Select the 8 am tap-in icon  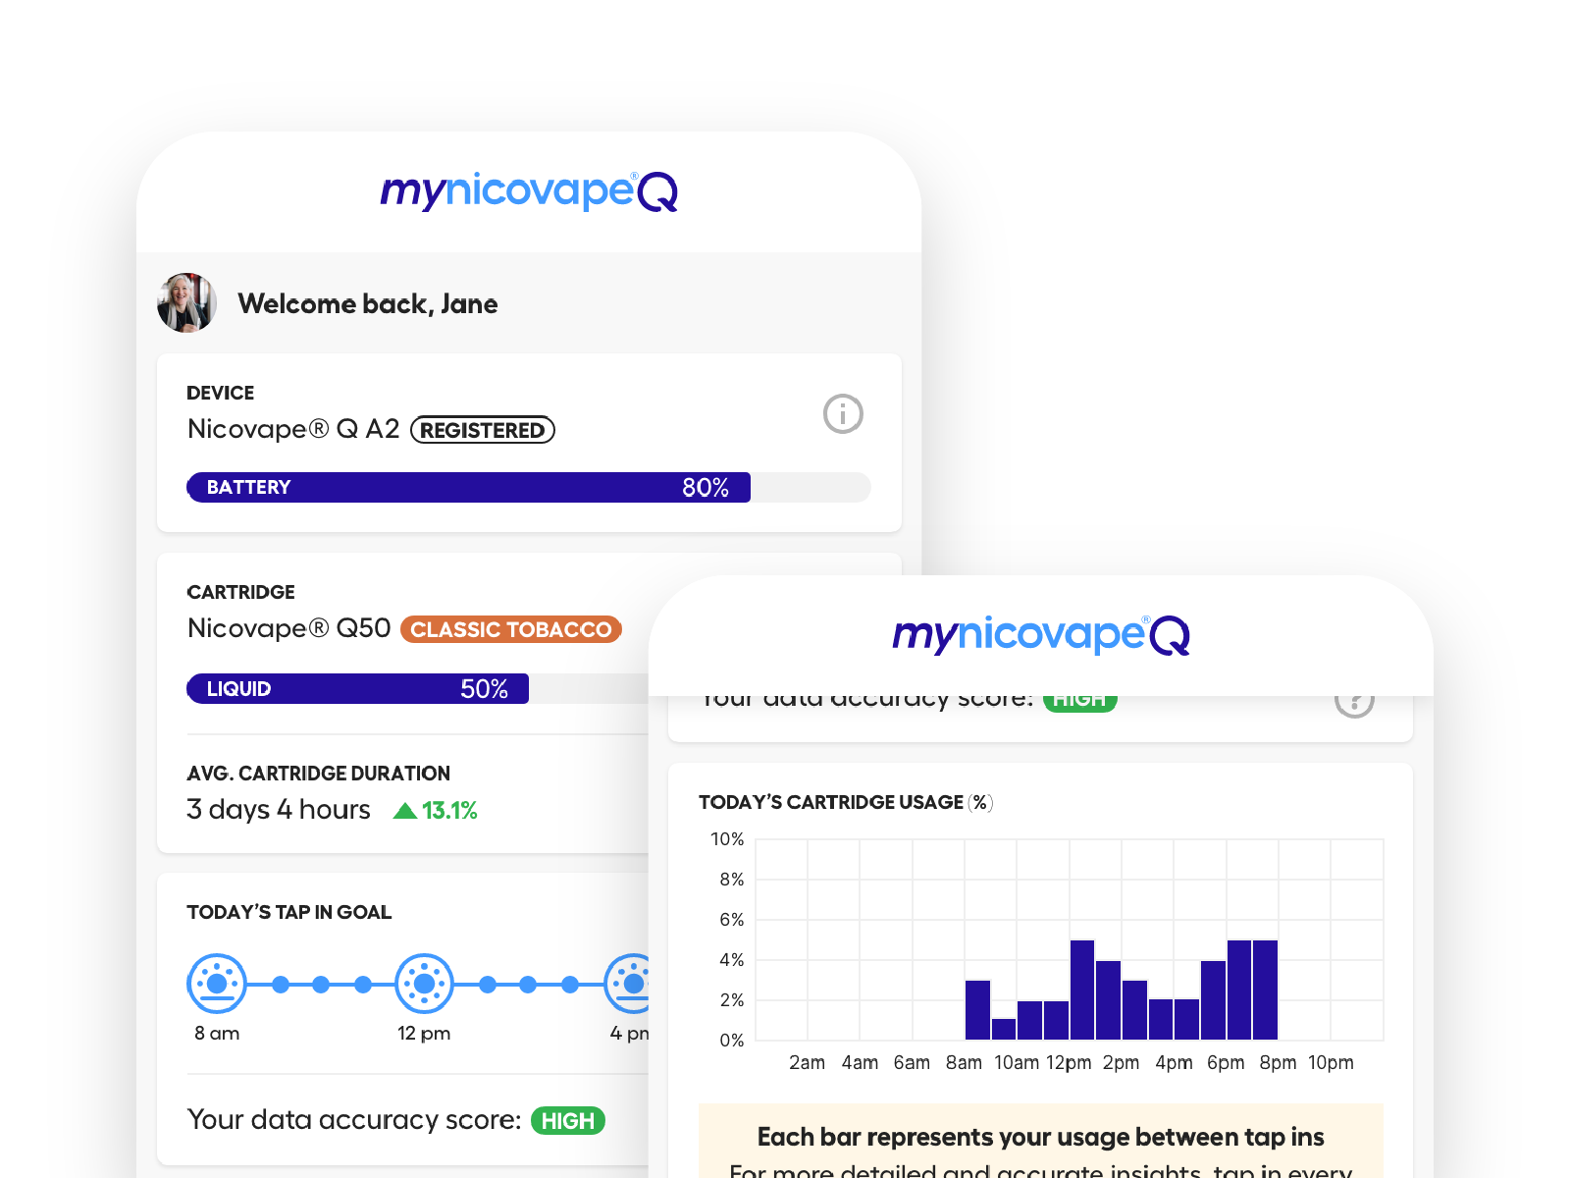(x=217, y=983)
